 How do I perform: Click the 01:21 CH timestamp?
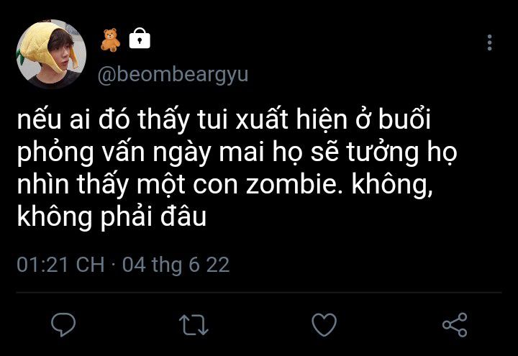[x=60, y=265]
